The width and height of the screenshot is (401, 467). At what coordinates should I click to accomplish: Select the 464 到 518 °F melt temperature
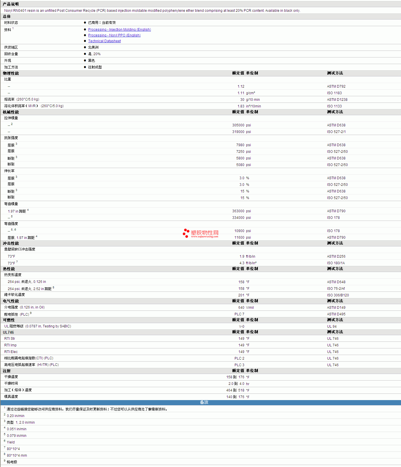coord(238,390)
